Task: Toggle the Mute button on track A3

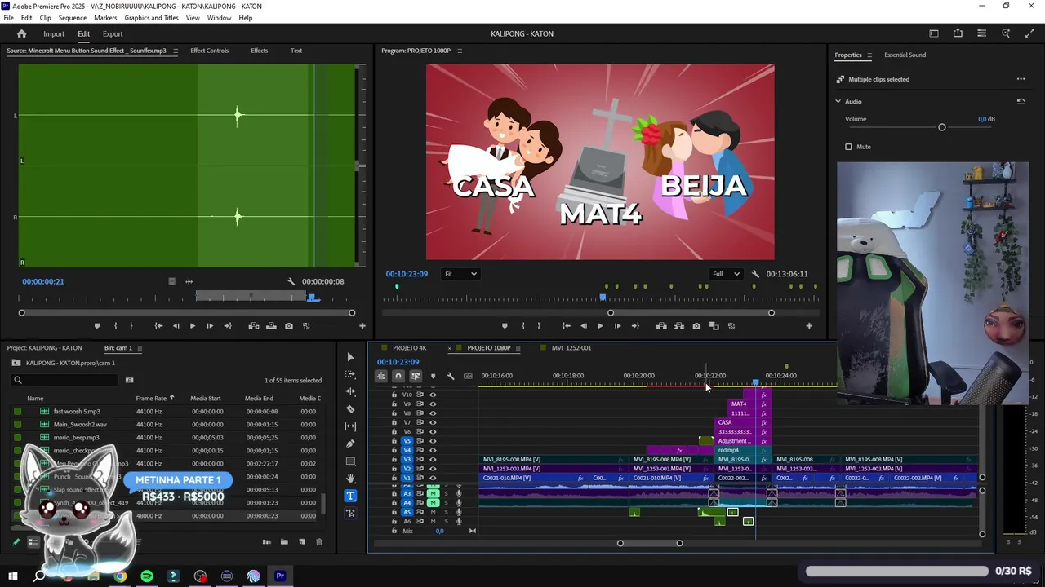Action: point(434,493)
